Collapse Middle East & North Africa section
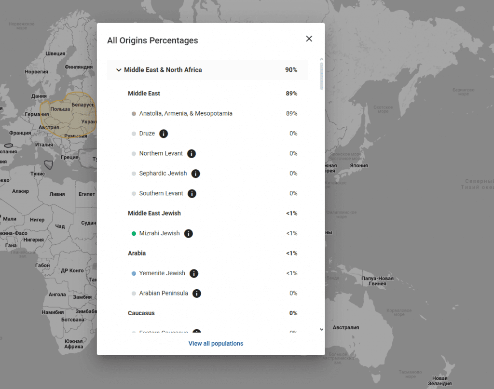This screenshot has height=389, width=494. (119, 70)
